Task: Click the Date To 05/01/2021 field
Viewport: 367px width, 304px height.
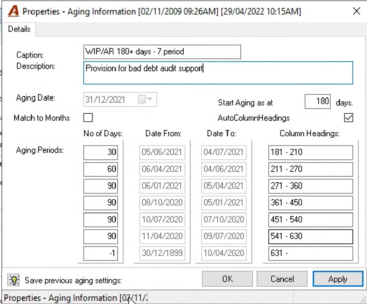Action: pyautogui.click(x=224, y=203)
